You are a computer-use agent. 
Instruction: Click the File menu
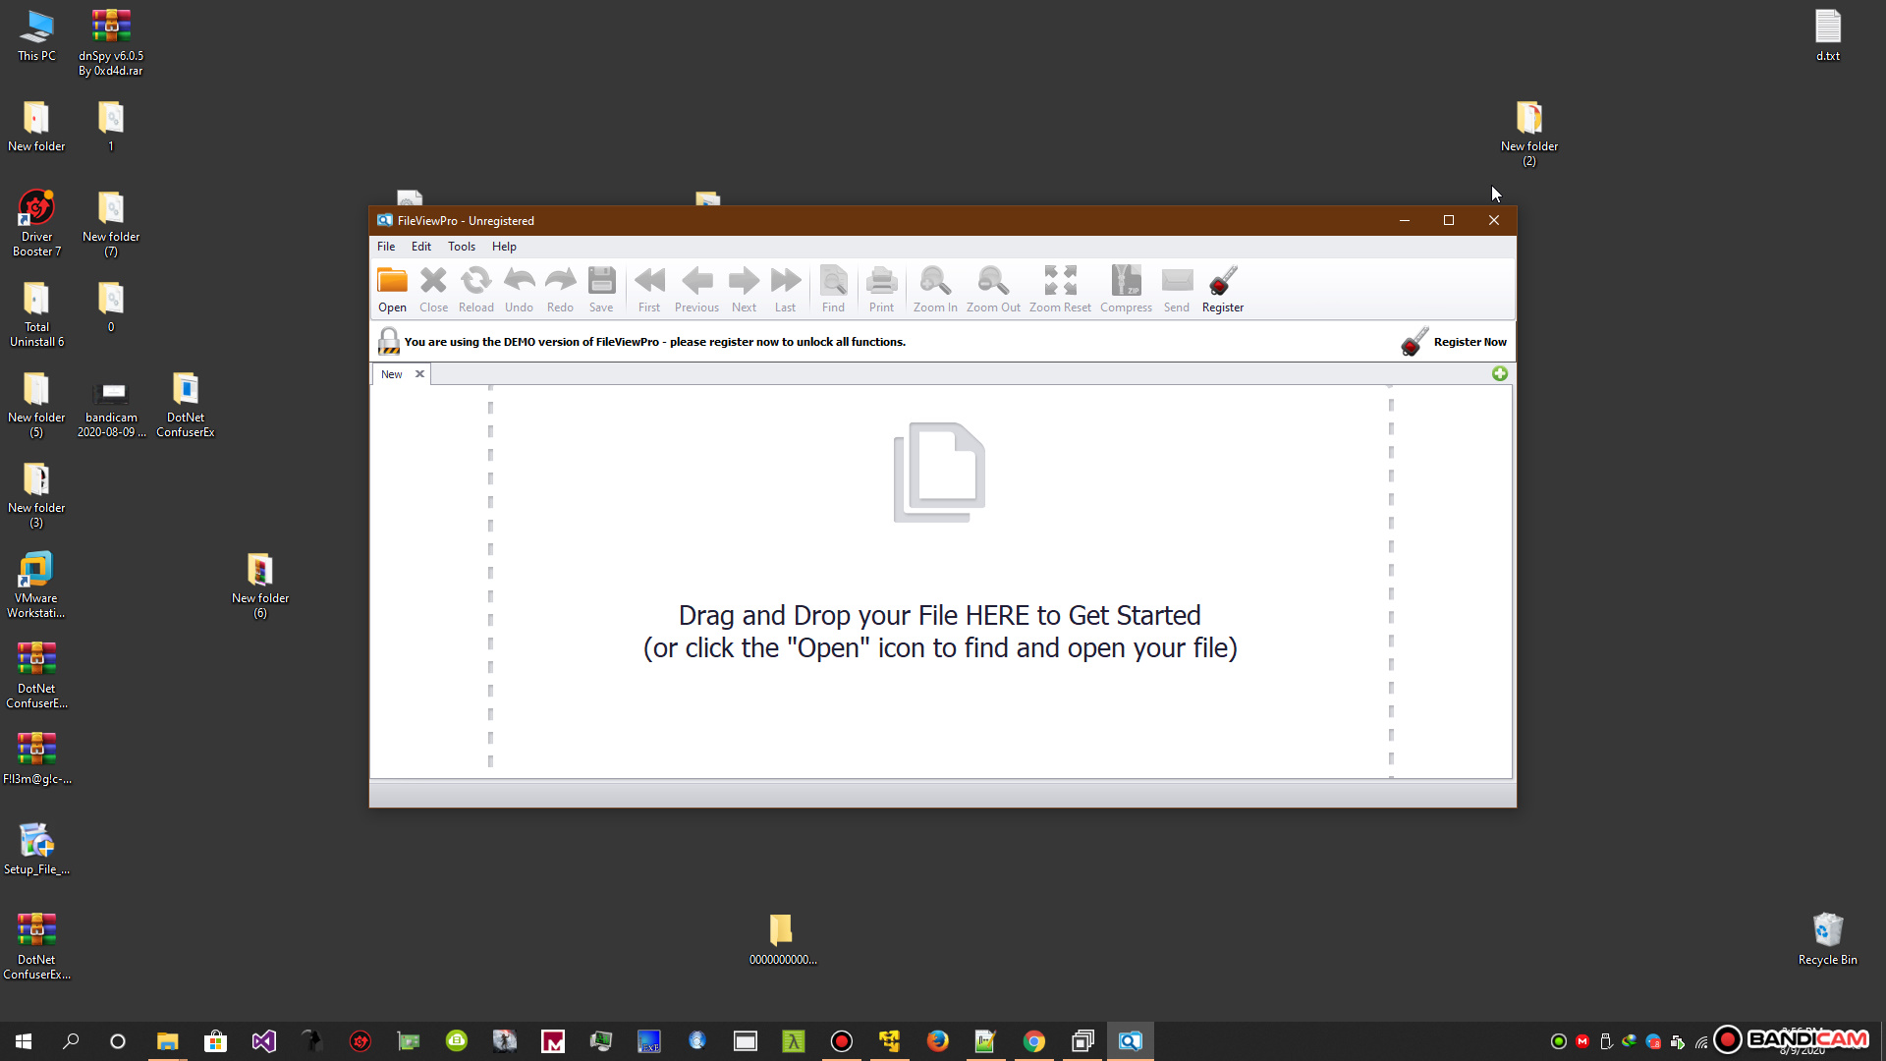coord(386,247)
